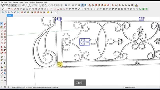Select the Rotate tool
The height and width of the screenshot is (90, 160).
[x=1, y=50]
